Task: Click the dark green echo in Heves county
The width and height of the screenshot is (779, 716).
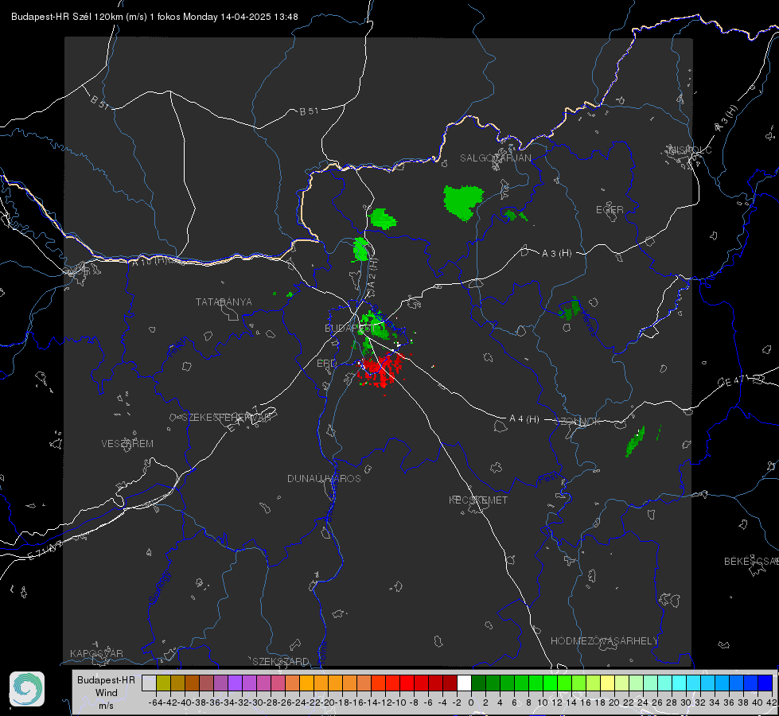Action: [570, 309]
